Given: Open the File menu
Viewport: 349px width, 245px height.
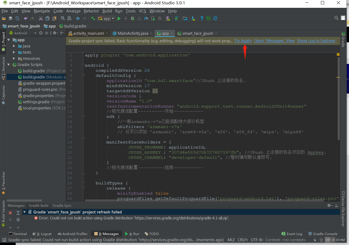Looking at the screenshot, I should [5, 11].
